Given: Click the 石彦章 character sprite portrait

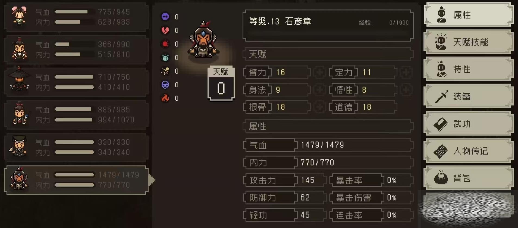Looking at the screenshot, I should [x=203, y=40].
